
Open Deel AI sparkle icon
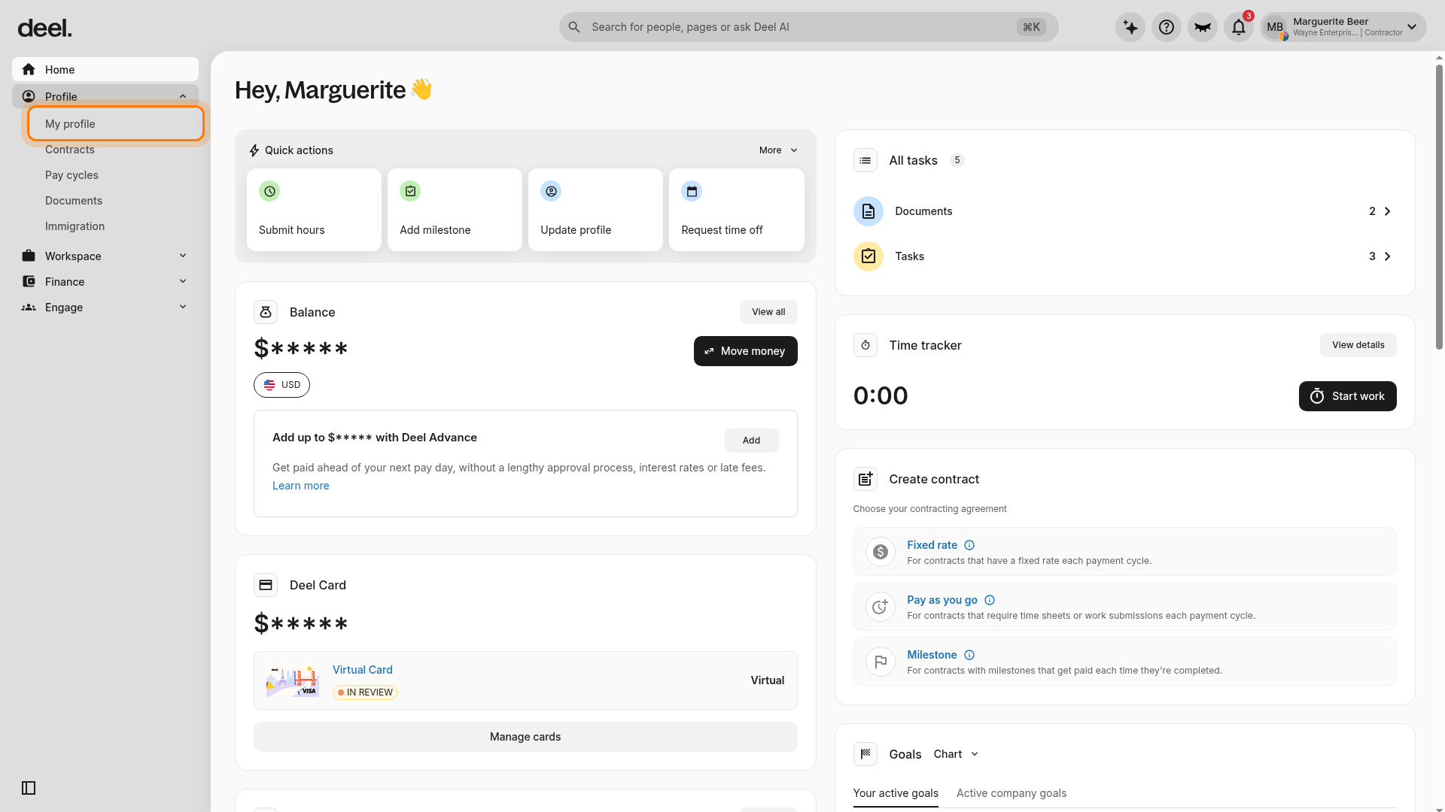tap(1130, 27)
